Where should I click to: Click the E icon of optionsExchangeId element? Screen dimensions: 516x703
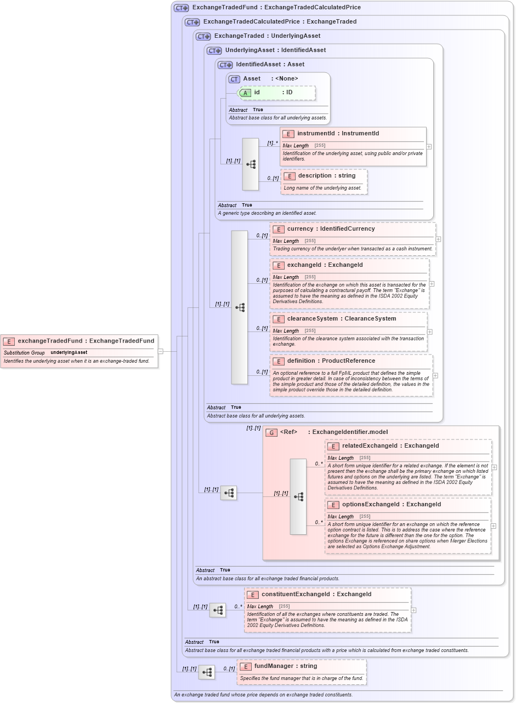coord(334,505)
